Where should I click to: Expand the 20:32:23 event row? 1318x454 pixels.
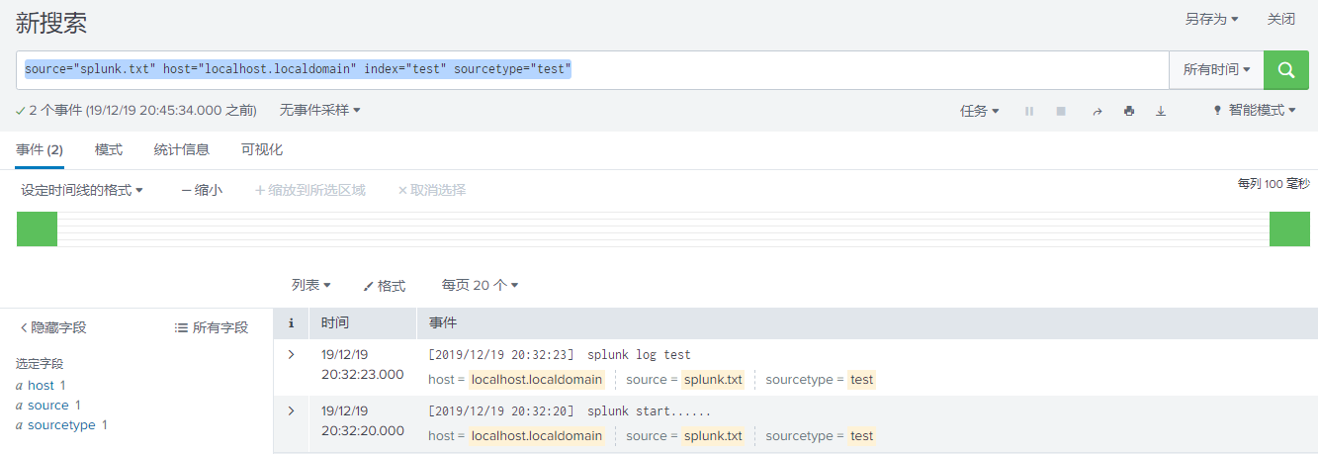click(x=291, y=355)
